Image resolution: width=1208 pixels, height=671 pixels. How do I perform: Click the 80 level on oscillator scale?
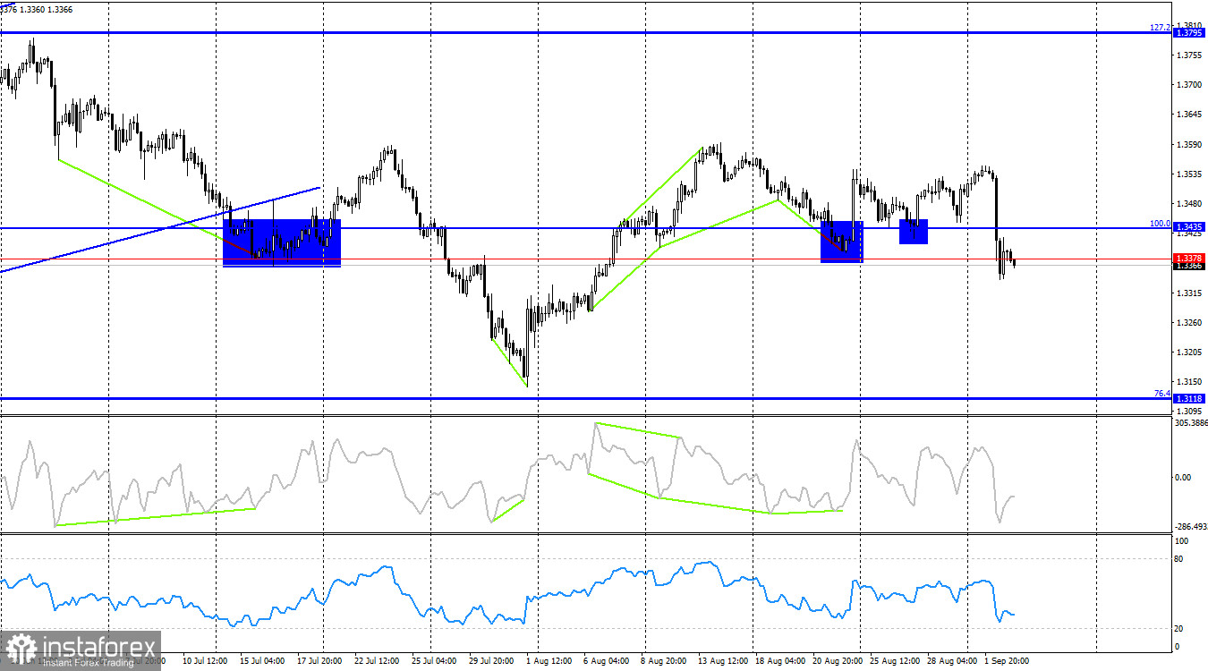click(1179, 559)
